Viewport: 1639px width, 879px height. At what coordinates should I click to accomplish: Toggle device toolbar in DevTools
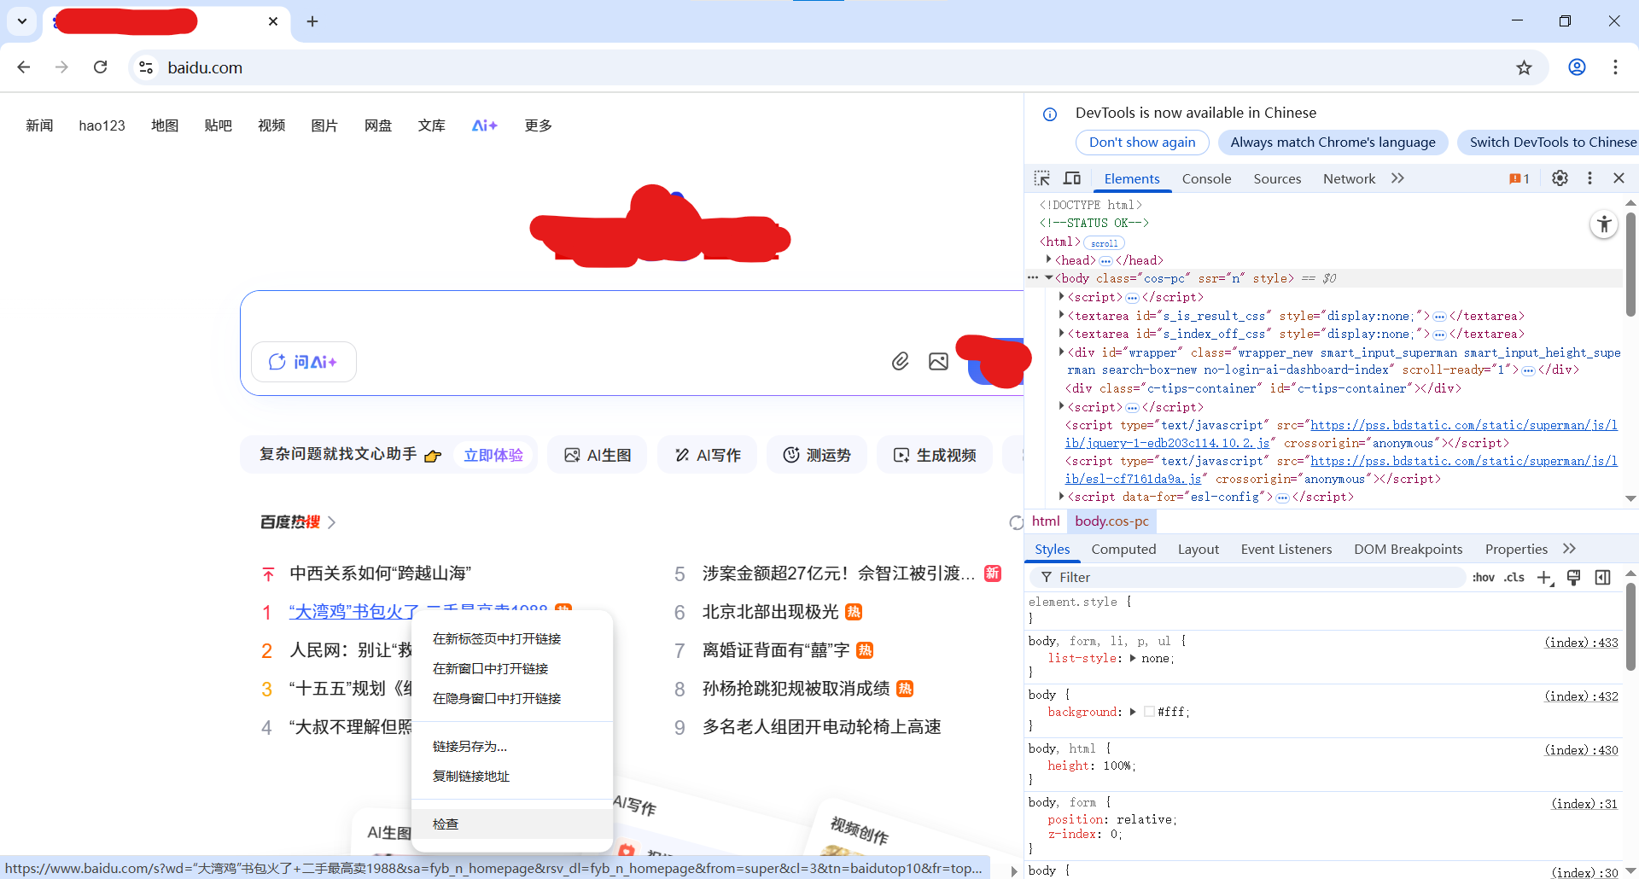1072,178
